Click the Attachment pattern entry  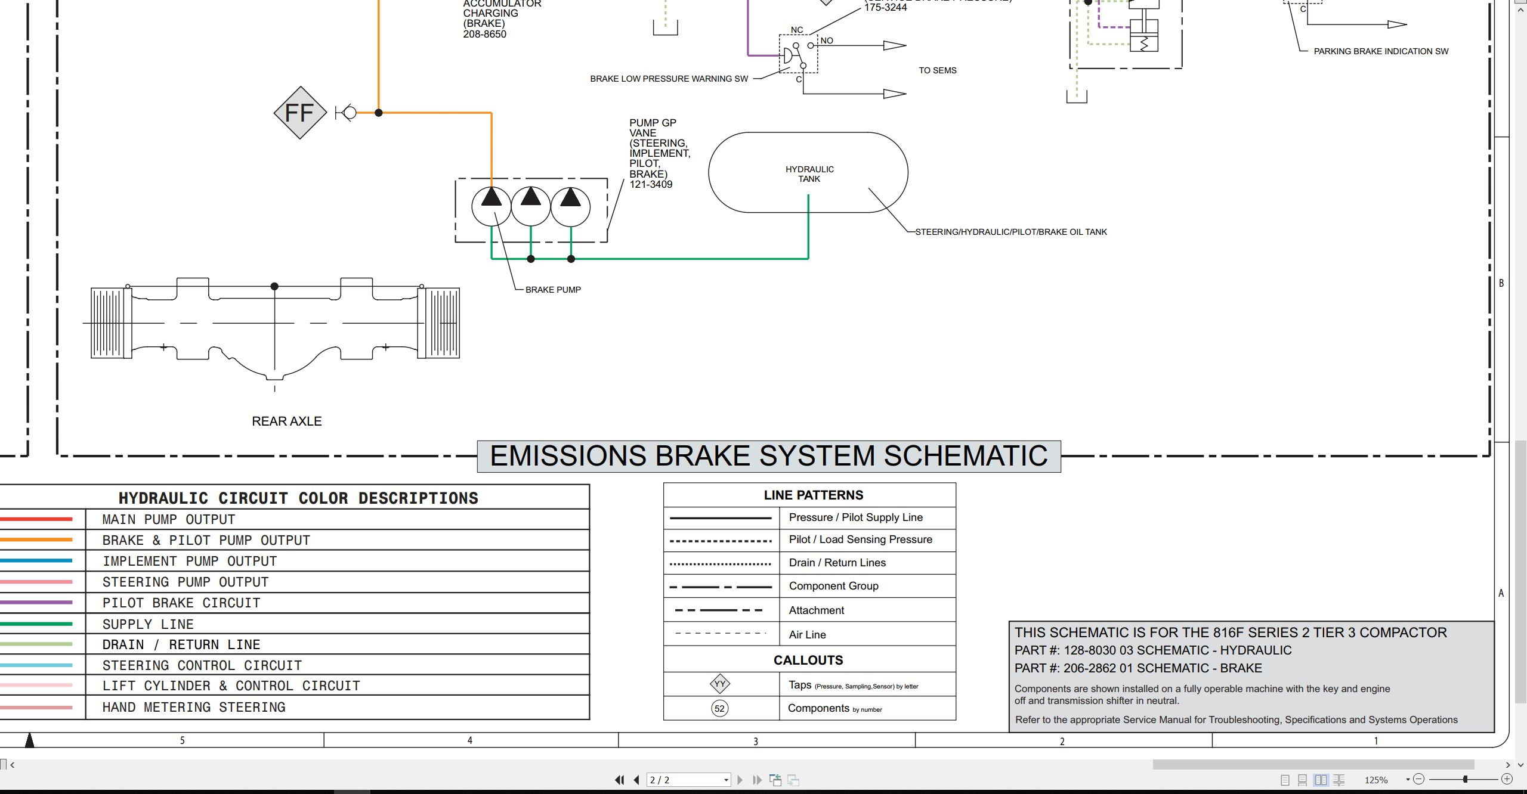pyautogui.click(x=816, y=610)
